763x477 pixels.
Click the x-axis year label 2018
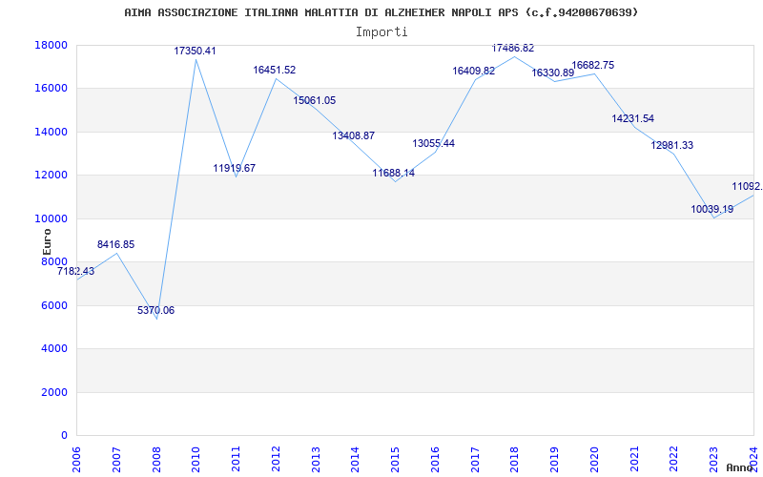(515, 460)
